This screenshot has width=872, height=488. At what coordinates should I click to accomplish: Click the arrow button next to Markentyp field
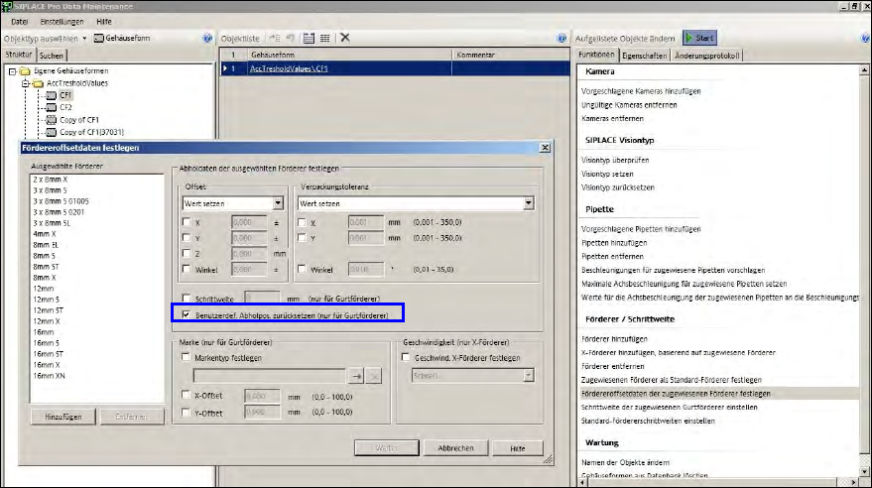point(356,376)
